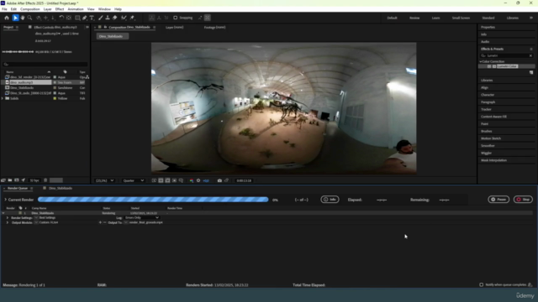Select the Puppet Pin tool

pyautogui.click(x=133, y=18)
